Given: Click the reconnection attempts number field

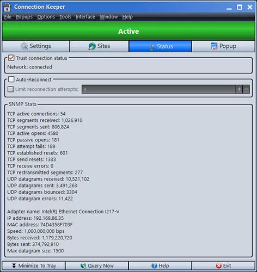Looking at the screenshot, I should coord(158,89).
